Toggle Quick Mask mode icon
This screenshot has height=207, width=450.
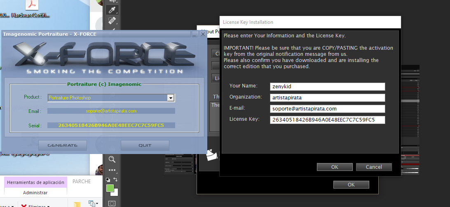[112, 204]
